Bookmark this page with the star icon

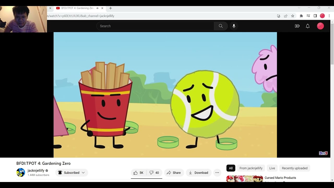(293, 16)
